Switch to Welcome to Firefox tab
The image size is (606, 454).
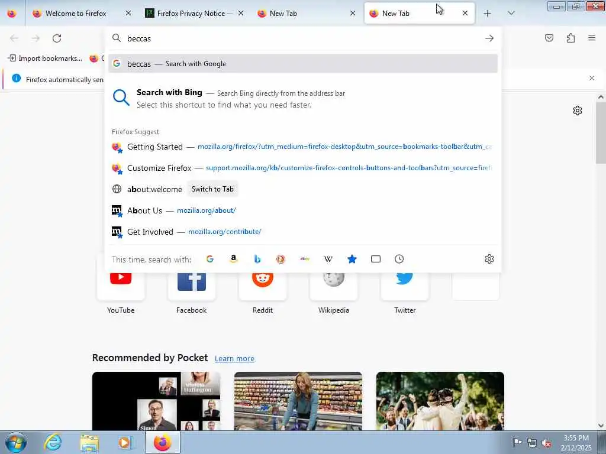(x=76, y=13)
